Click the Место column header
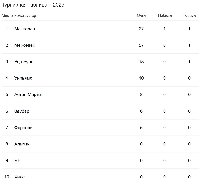199x183 pixels. 7,15
